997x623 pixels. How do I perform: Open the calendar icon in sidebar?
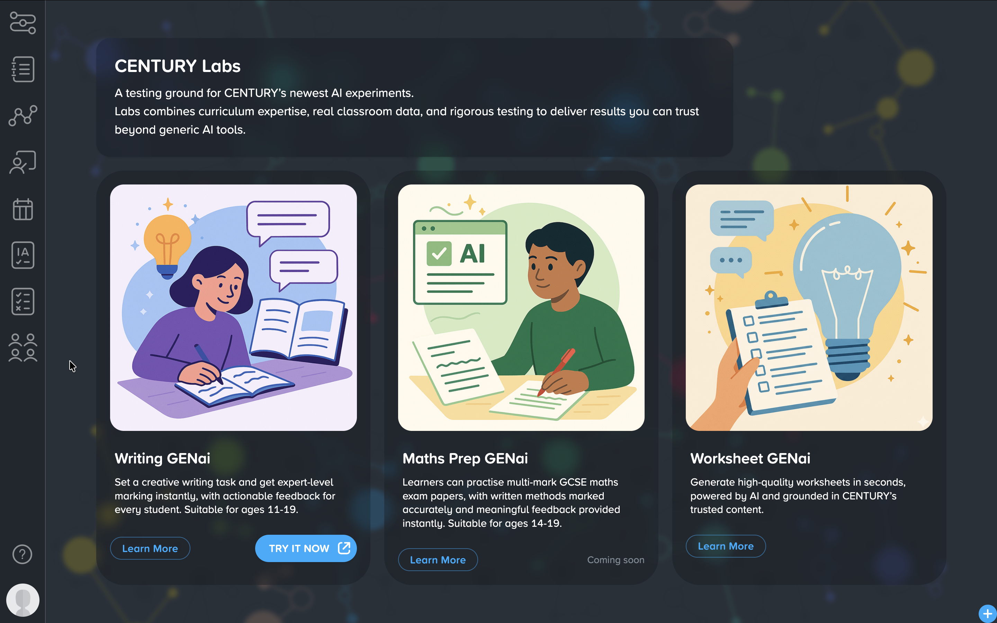point(23,209)
